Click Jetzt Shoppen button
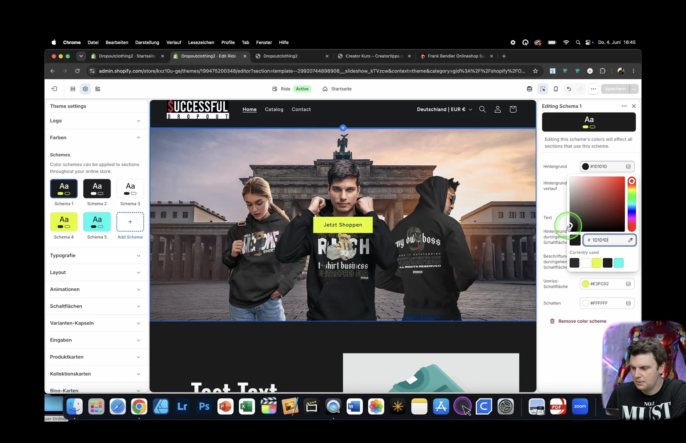This screenshot has height=443, width=686. (x=343, y=225)
